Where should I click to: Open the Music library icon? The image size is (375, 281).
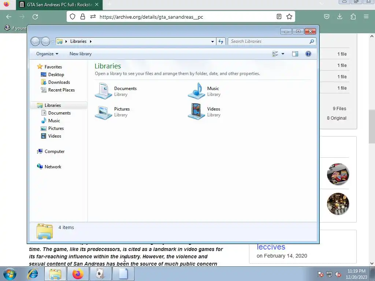tap(196, 91)
